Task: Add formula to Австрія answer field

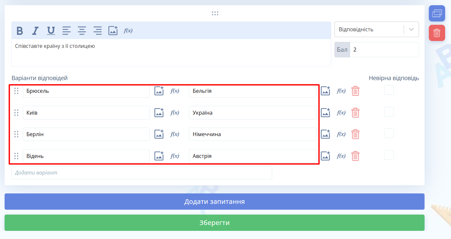Action: pos(341,156)
